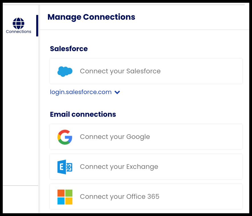Click Connect your Office 365
Viewport: 252px width, 216px height.
tap(120, 196)
